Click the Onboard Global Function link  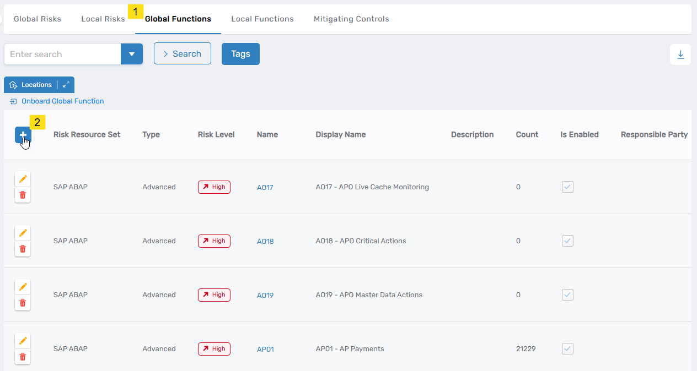tap(62, 101)
